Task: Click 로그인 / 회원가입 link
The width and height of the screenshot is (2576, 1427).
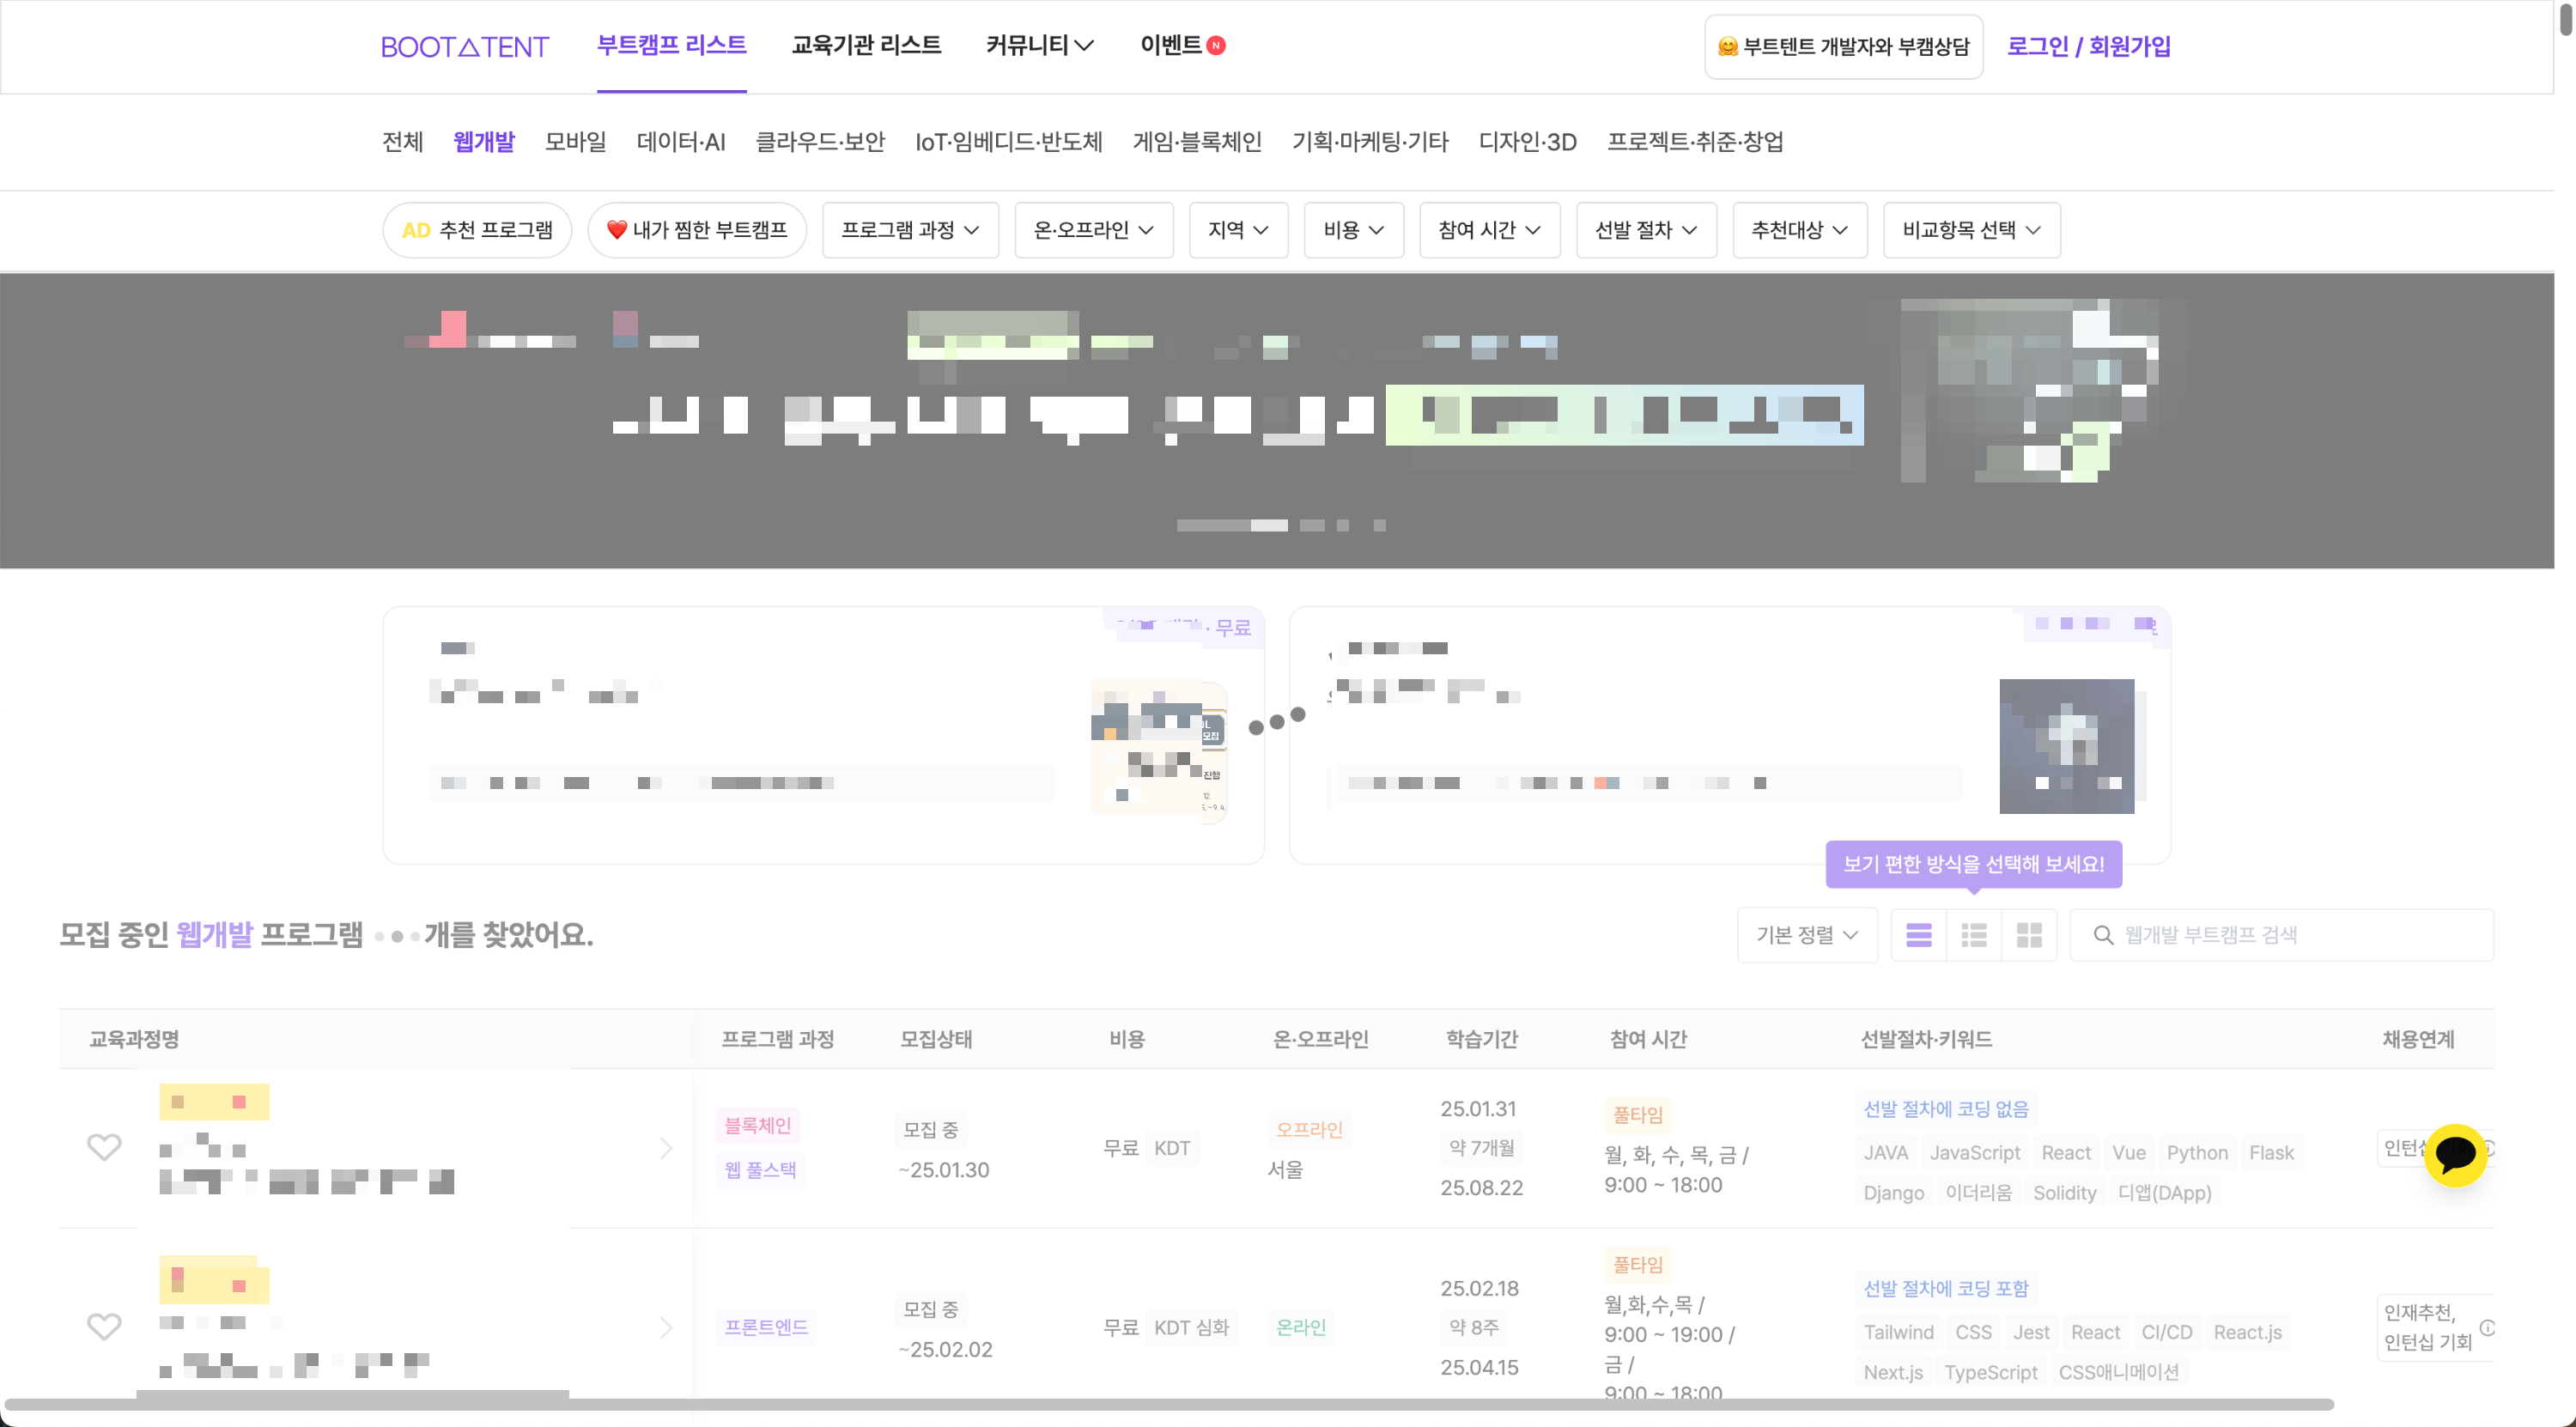Action: (x=2088, y=46)
